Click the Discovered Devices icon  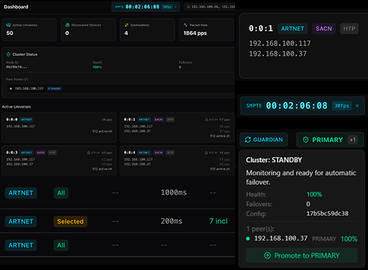pyautogui.click(x=68, y=25)
